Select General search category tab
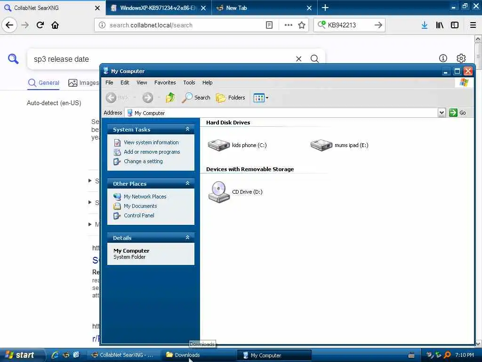 (x=43, y=83)
